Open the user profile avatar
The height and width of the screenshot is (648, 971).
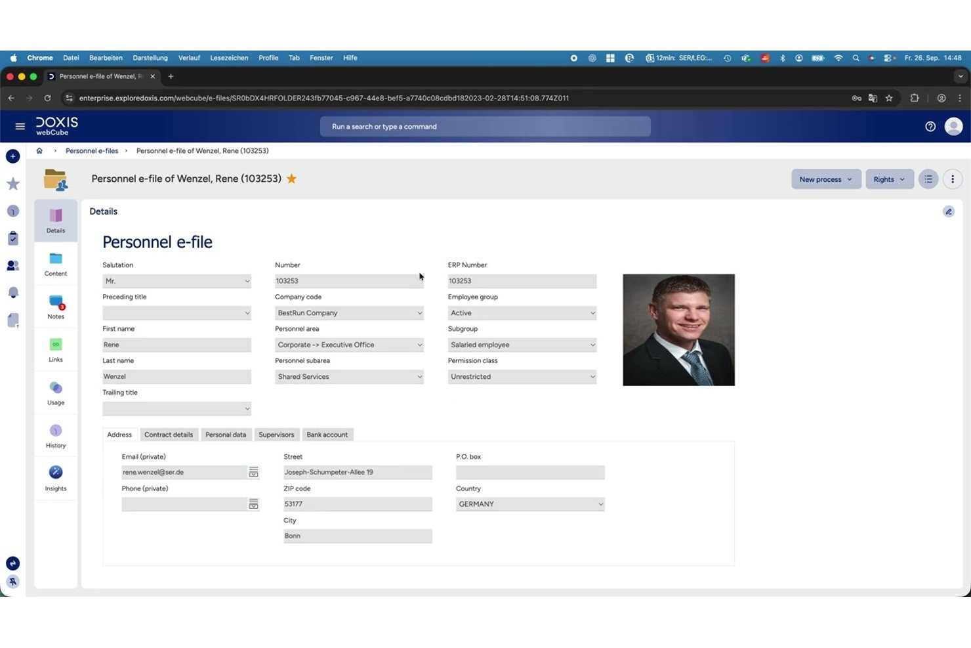click(953, 127)
